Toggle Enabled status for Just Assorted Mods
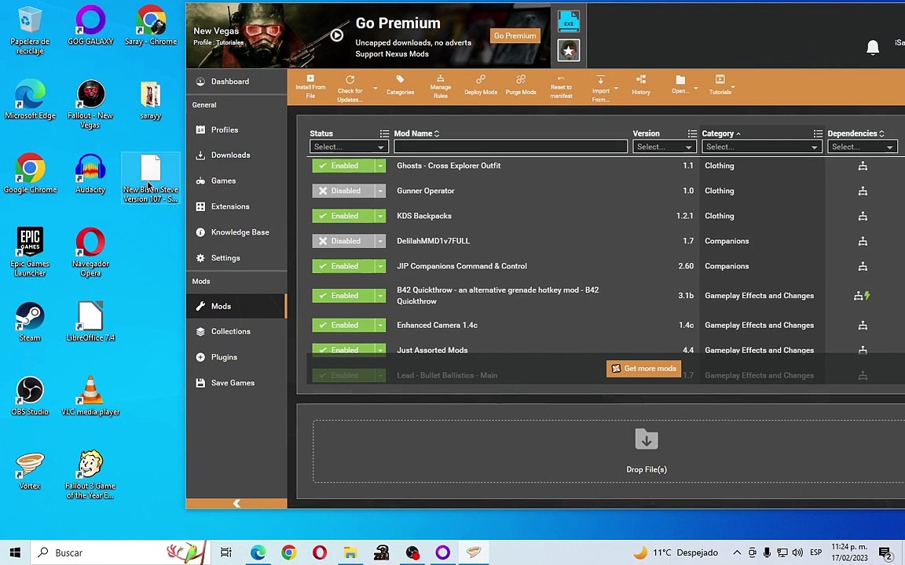 [344, 349]
